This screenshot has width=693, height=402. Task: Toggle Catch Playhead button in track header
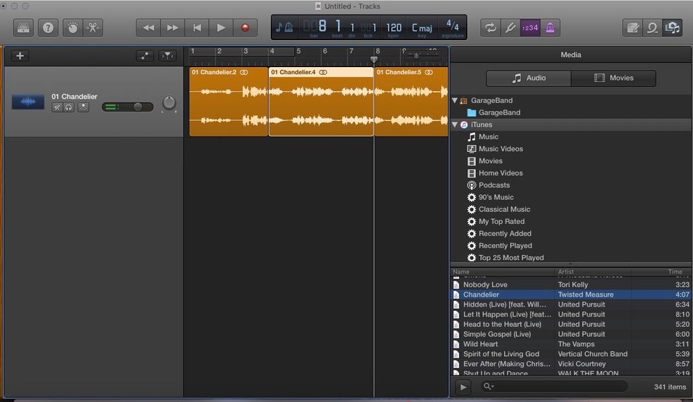(x=168, y=56)
